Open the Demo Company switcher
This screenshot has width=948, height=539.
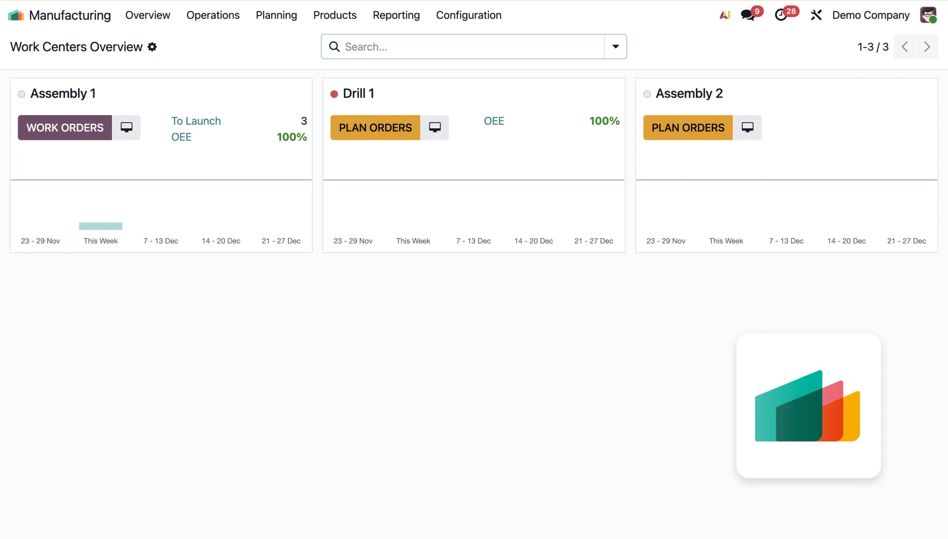[x=870, y=15]
